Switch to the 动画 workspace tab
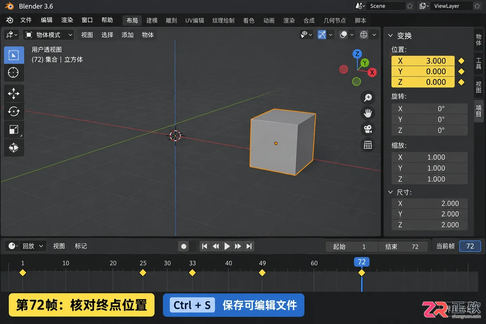The height and width of the screenshot is (324, 486). point(269,21)
